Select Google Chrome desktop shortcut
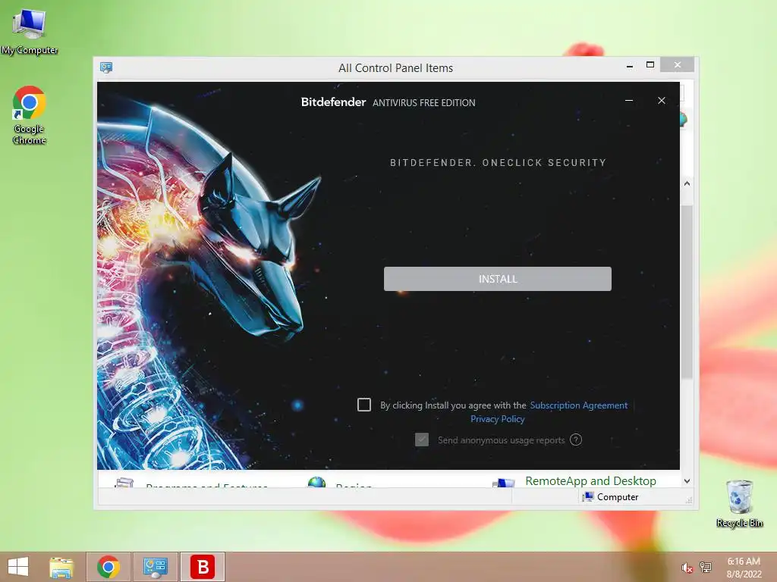Image resolution: width=777 pixels, height=582 pixels. (30, 115)
